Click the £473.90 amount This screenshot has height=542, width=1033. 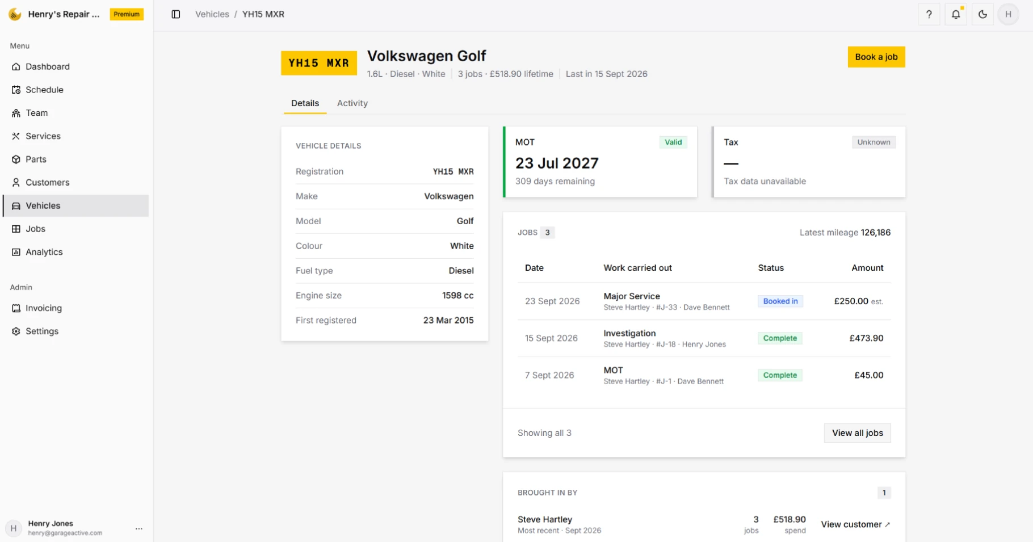point(866,338)
